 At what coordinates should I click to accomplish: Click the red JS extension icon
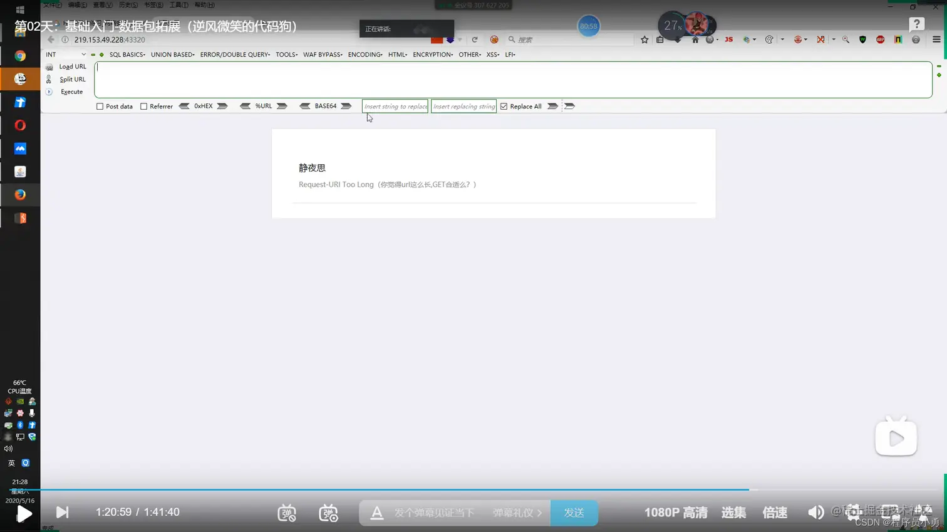point(728,39)
